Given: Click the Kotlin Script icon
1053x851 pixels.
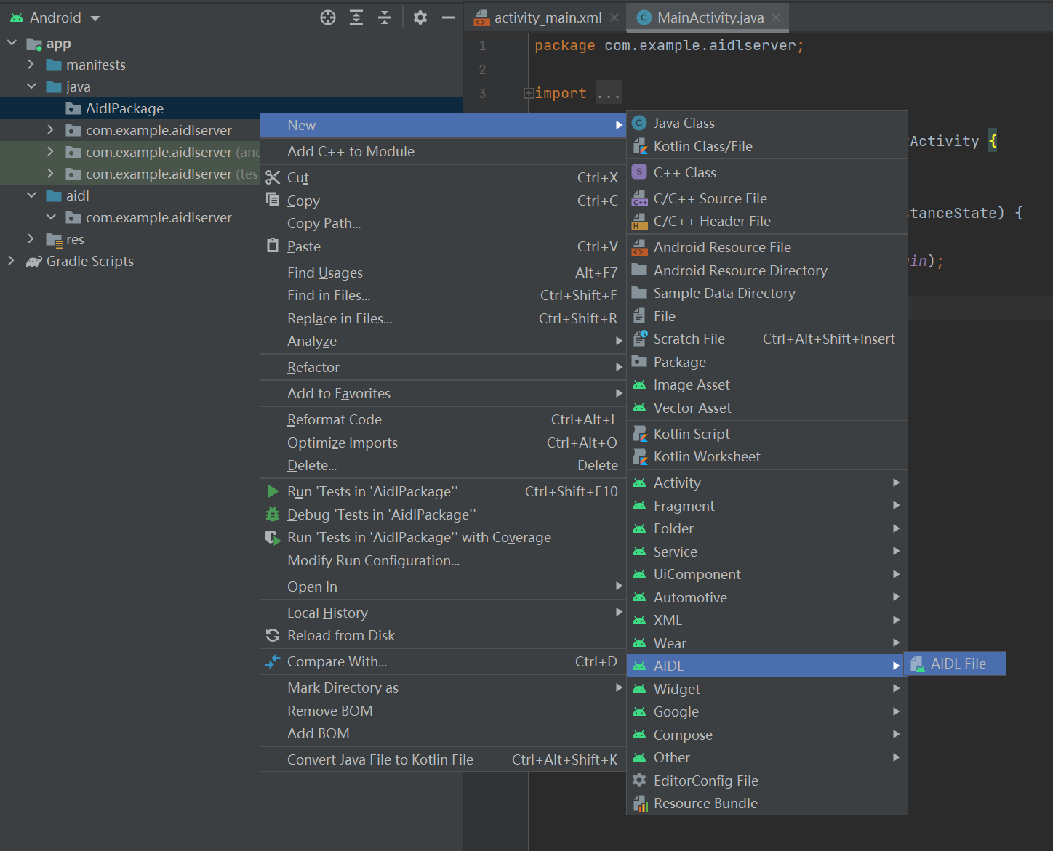Looking at the screenshot, I should point(639,434).
